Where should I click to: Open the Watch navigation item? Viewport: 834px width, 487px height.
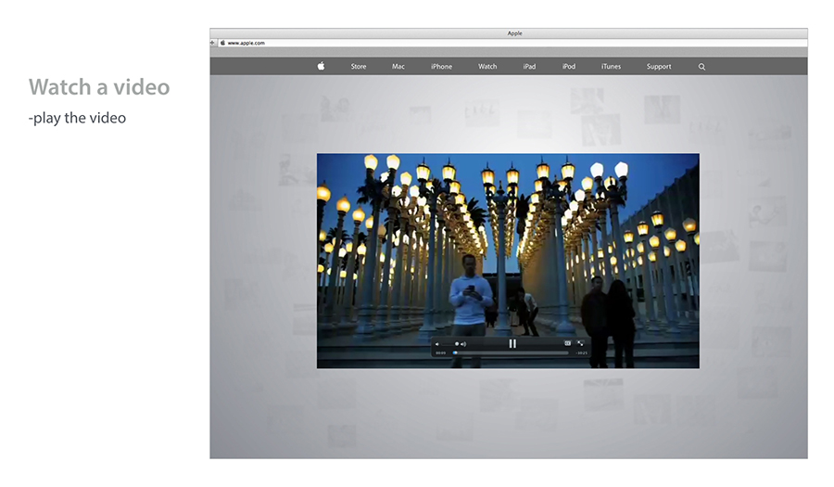pyautogui.click(x=487, y=67)
